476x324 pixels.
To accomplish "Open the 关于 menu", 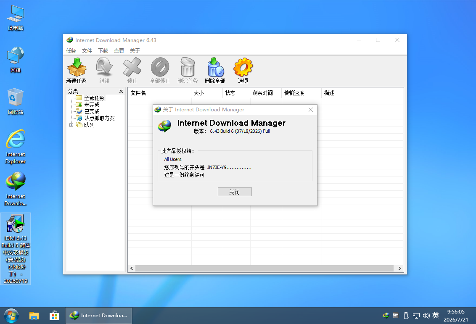I will [x=135, y=51].
